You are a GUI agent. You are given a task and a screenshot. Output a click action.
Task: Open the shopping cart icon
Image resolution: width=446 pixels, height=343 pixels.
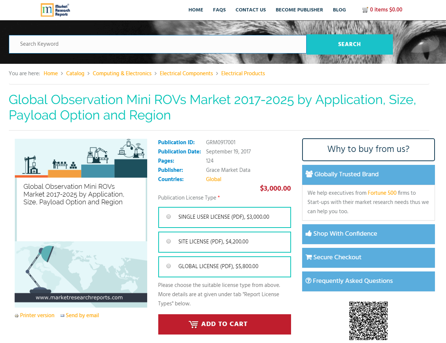point(365,10)
